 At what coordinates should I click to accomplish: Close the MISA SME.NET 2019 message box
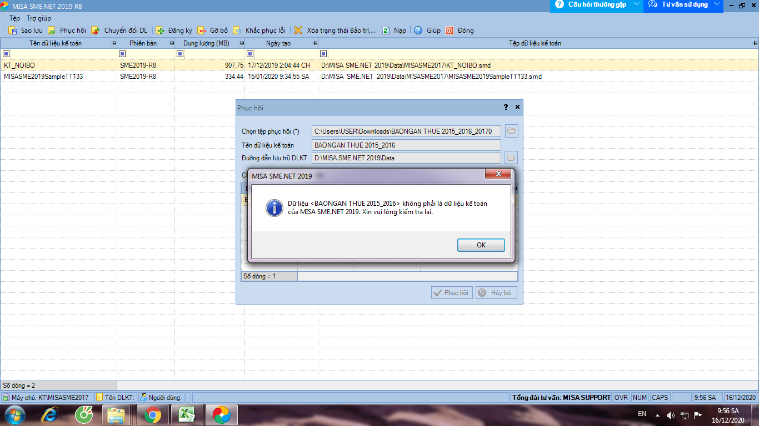(498, 174)
